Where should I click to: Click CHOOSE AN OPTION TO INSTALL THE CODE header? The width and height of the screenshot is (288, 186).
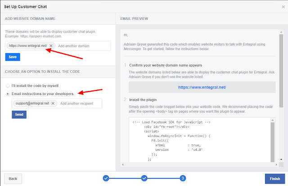point(42,72)
